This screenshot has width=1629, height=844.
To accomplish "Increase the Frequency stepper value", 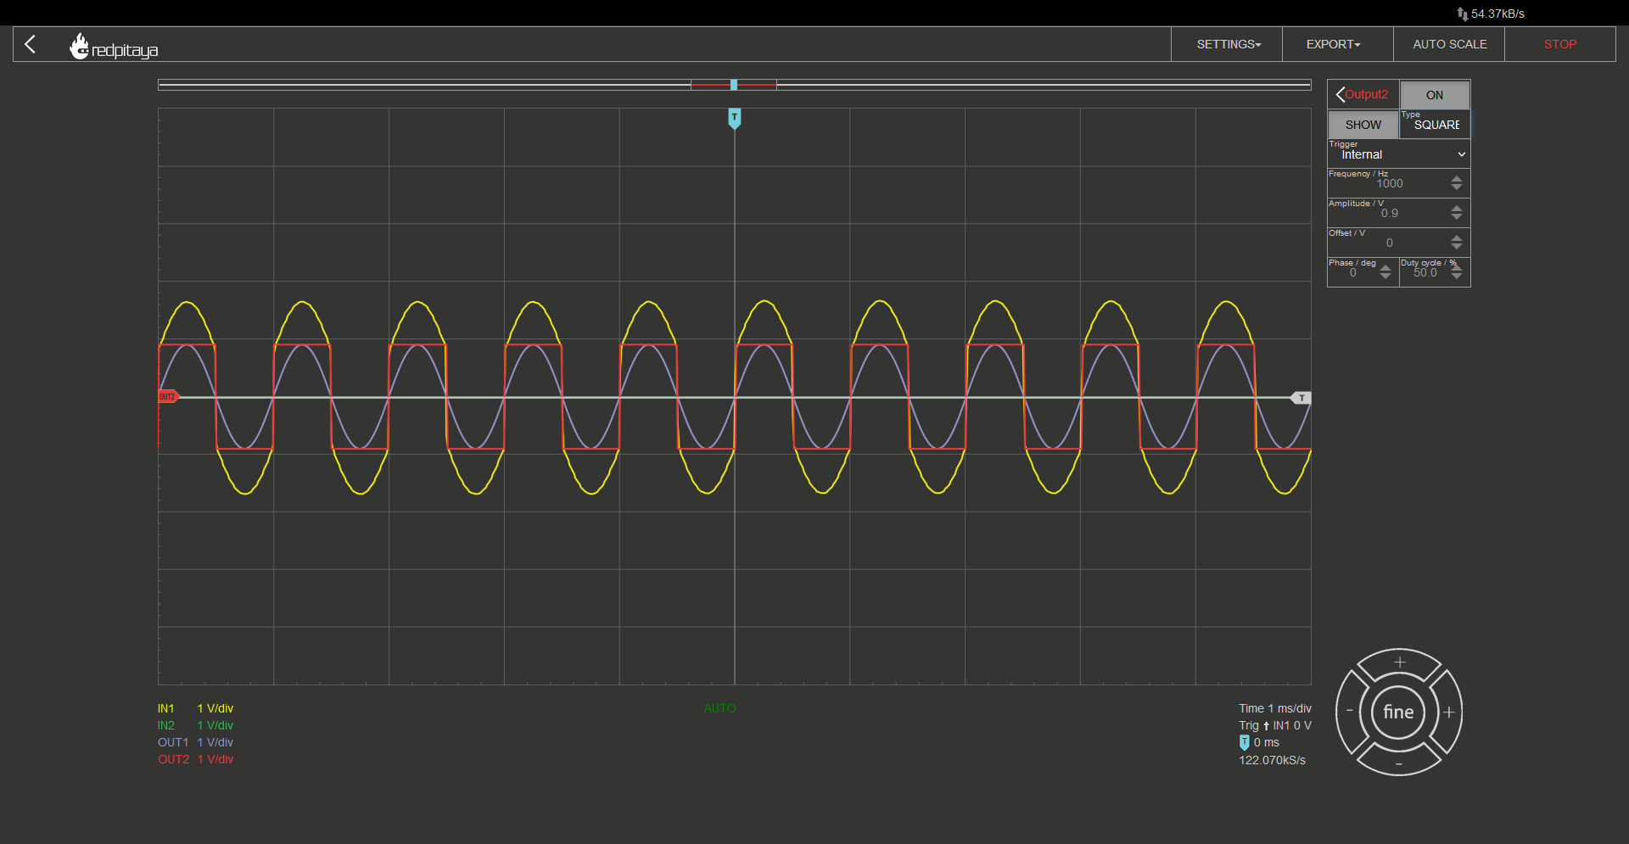I will (1457, 179).
